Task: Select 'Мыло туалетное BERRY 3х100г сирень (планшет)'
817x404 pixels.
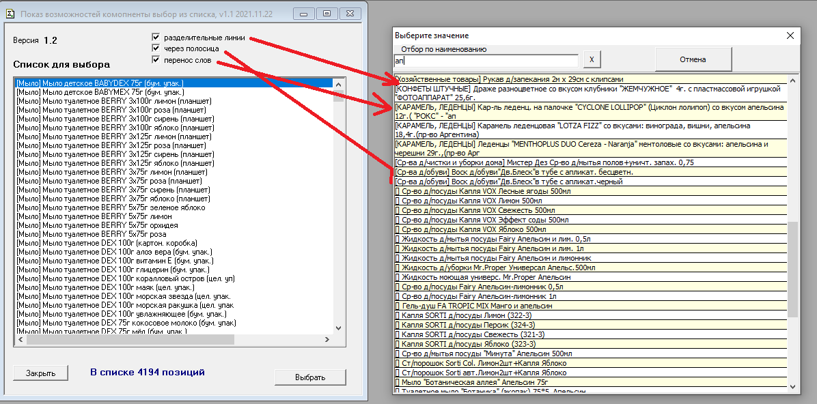Action: coord(174,119)
